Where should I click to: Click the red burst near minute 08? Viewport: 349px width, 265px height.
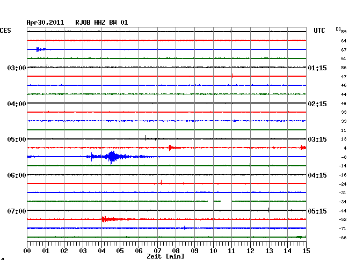coord(172,148)
